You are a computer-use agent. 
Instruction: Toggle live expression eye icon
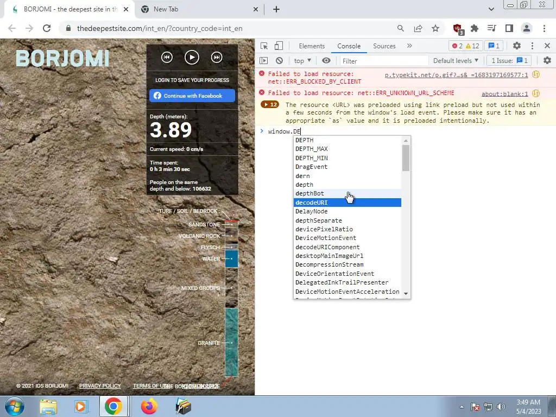click(326, 61)
